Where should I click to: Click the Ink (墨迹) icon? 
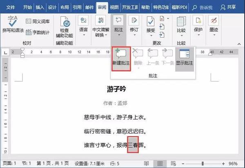tap(214, 20)
